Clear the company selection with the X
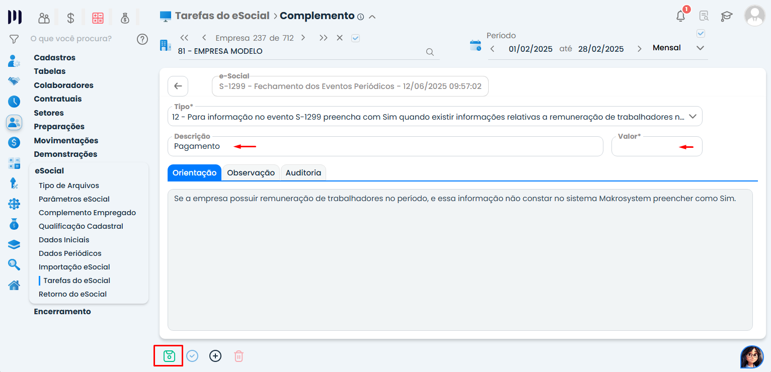This screenshot has width=771, height=372. [x=340, y=38]
